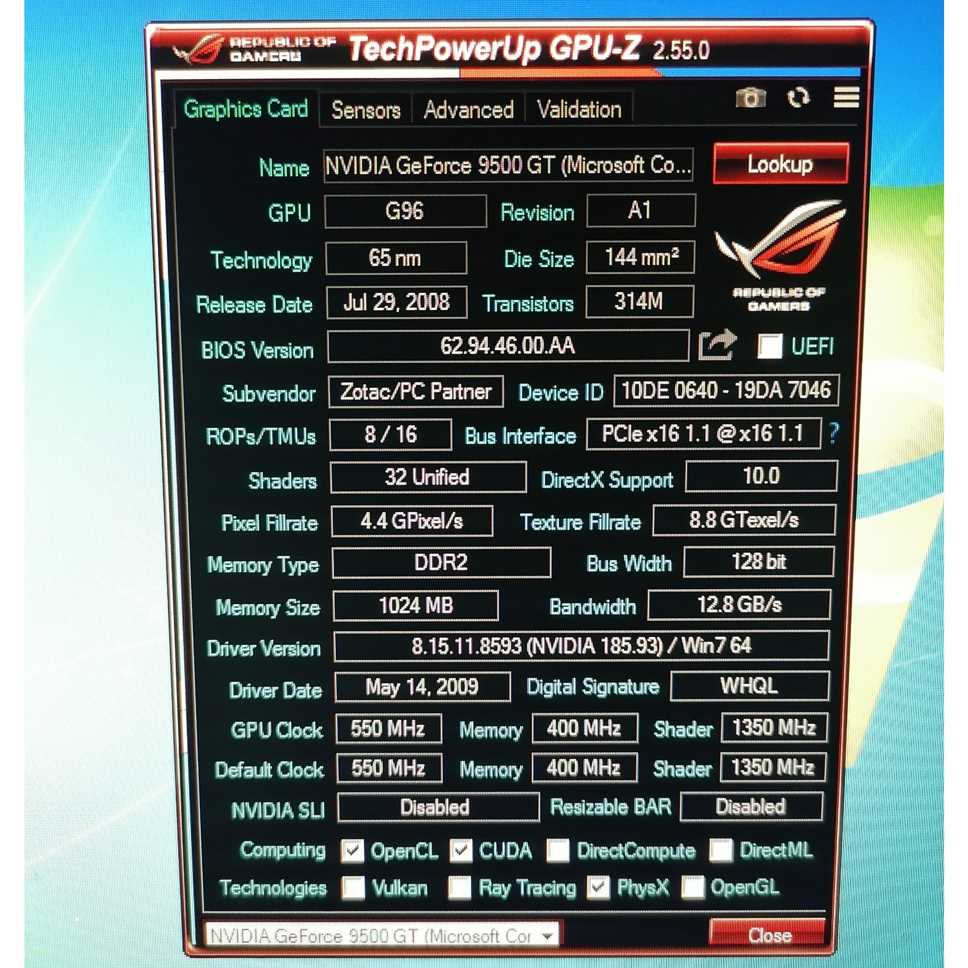Toggle the CUDA checkbox
Screen dimensions: 968x968
coord(460,850)
